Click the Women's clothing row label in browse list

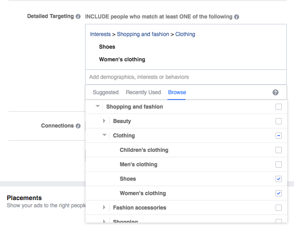pyautogui.click(x=143, y=193)
